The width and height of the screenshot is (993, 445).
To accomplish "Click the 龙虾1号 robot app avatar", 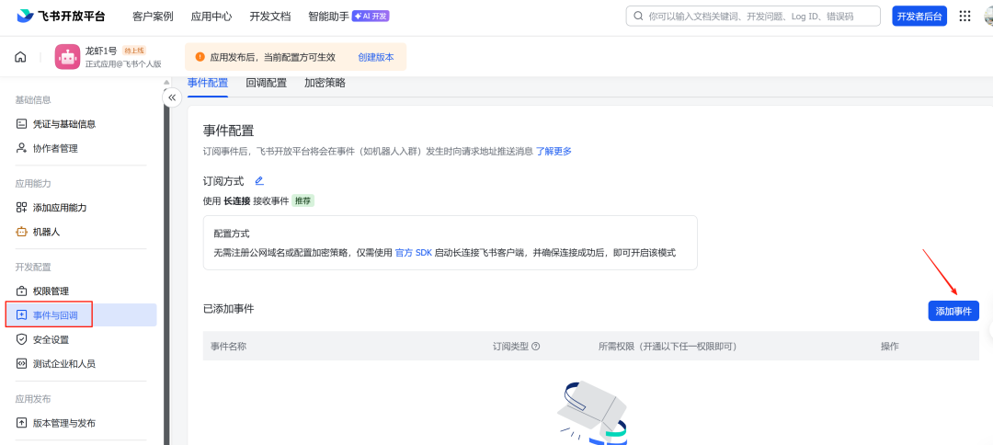I will (x=67, y=57).
